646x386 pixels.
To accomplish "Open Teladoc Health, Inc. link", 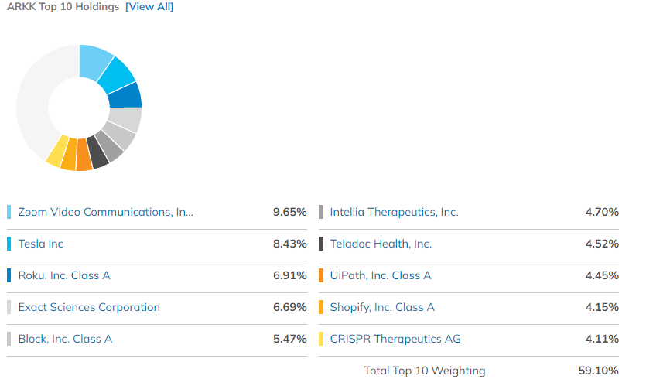I will (381, 244).
